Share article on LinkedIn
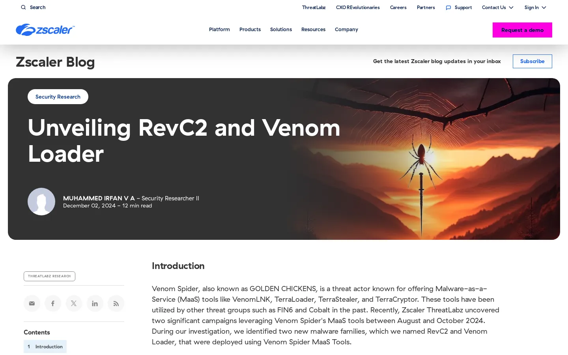Viewport: 568px width, 355px height. pos(95,303)
